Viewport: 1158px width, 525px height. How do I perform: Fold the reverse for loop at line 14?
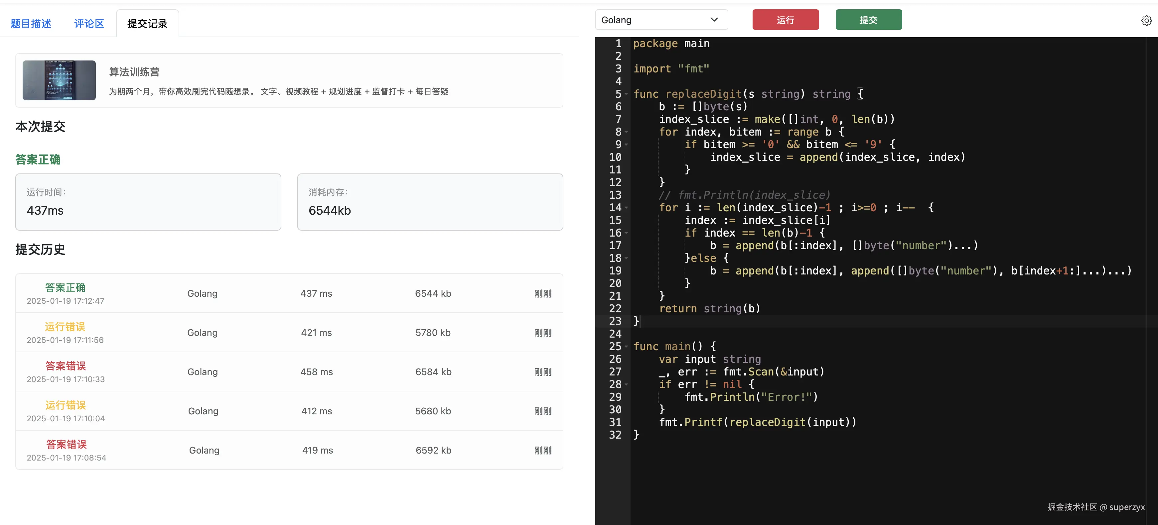626,208
